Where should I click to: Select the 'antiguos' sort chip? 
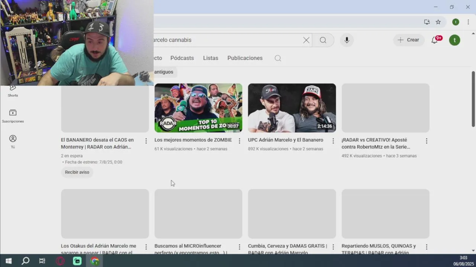pos(164,72)
